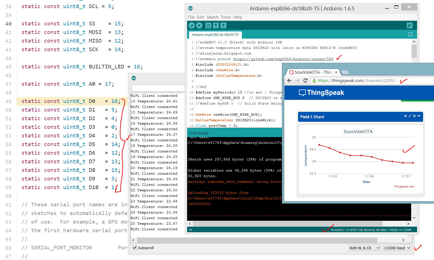434x260 pixels.
Task: Click the Arduino logo on Serial Monitor title
Action: pyautogui.click(x=134, y=78)
